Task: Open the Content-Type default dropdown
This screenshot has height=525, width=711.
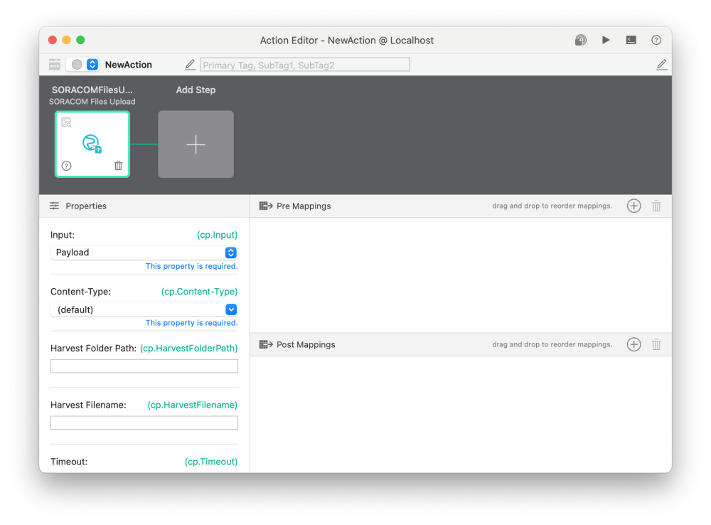Action: coord(144,309)
